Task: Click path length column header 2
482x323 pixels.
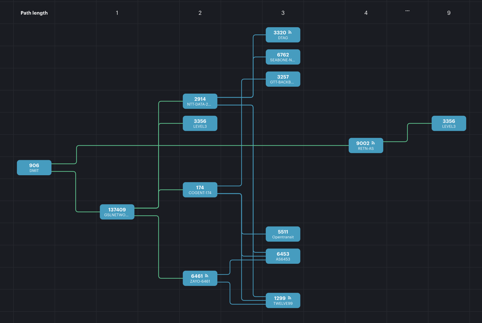Action: tap(200, 13)
